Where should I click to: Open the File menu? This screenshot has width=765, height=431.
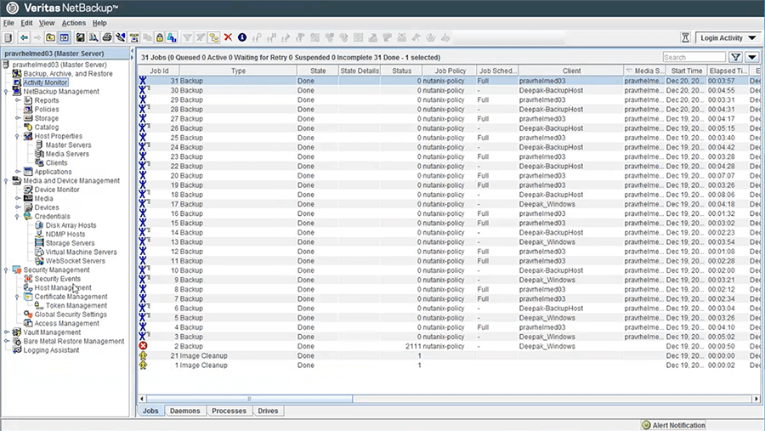pos(8,23)
